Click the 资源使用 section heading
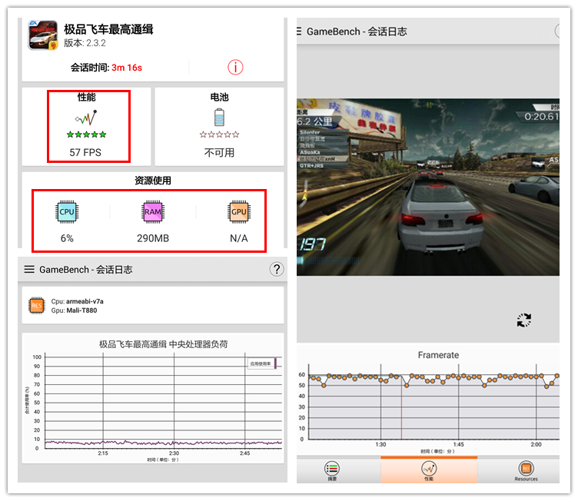The width and height of the screenshot is (578, 501). click(153, 181)
